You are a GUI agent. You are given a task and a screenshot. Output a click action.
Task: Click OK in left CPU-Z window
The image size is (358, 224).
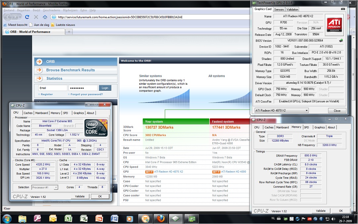100,196
